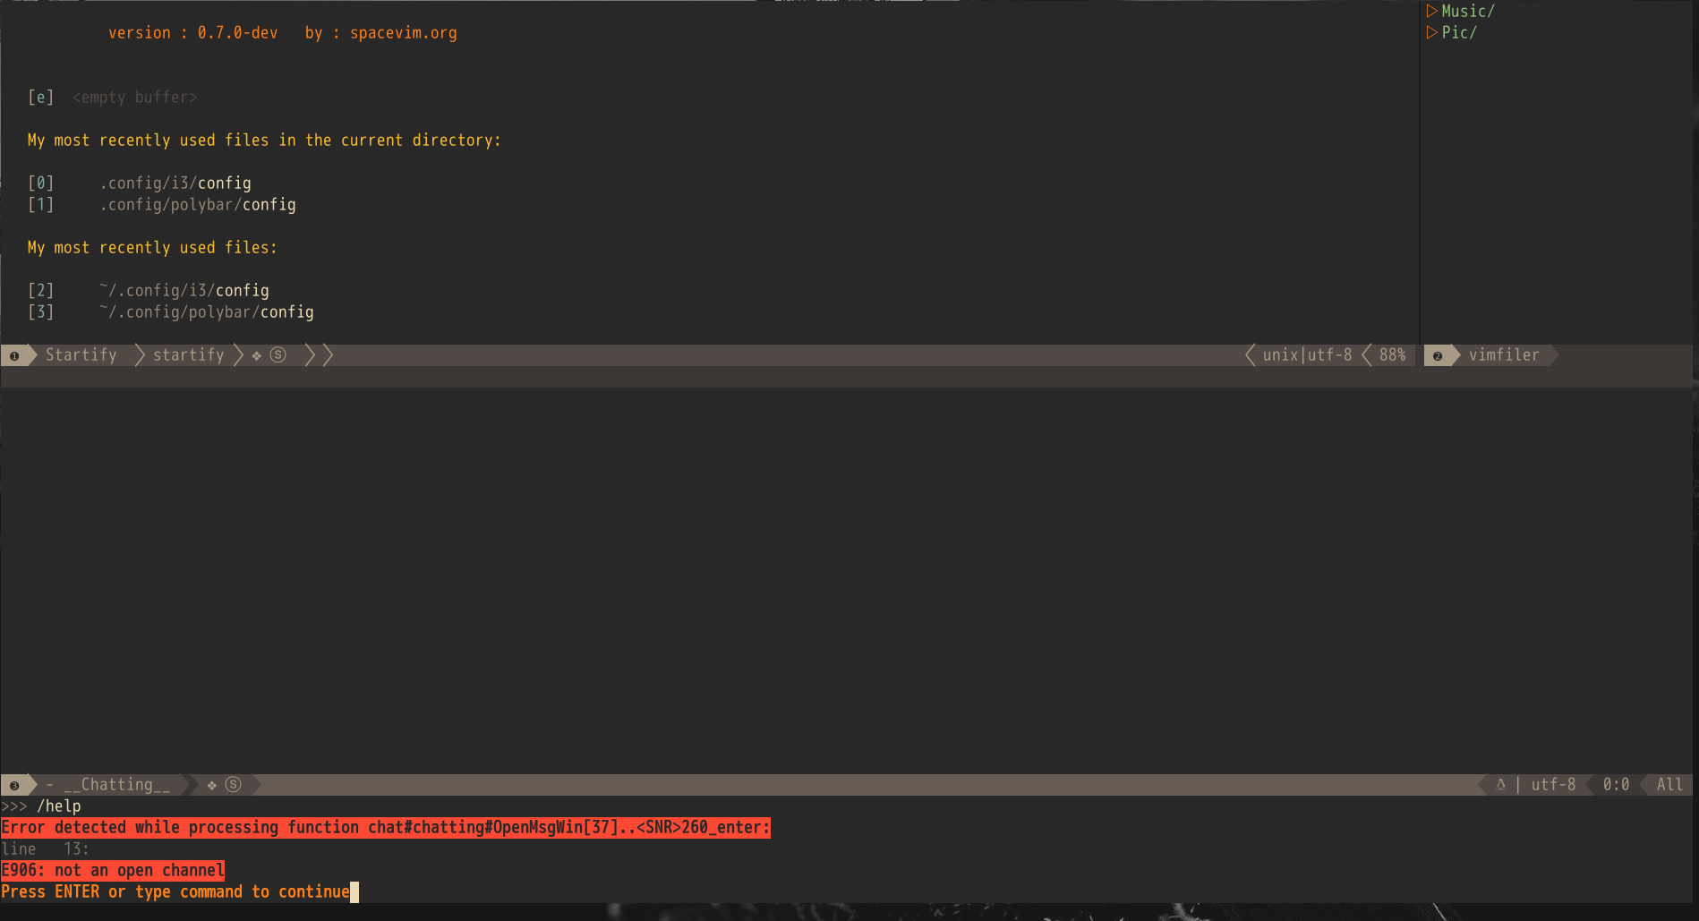Click the Linux penguin icon in Chatting statusline
Image resolution: width=1699 pixels, height=921 pixels.
click(x=1501, y=785)
